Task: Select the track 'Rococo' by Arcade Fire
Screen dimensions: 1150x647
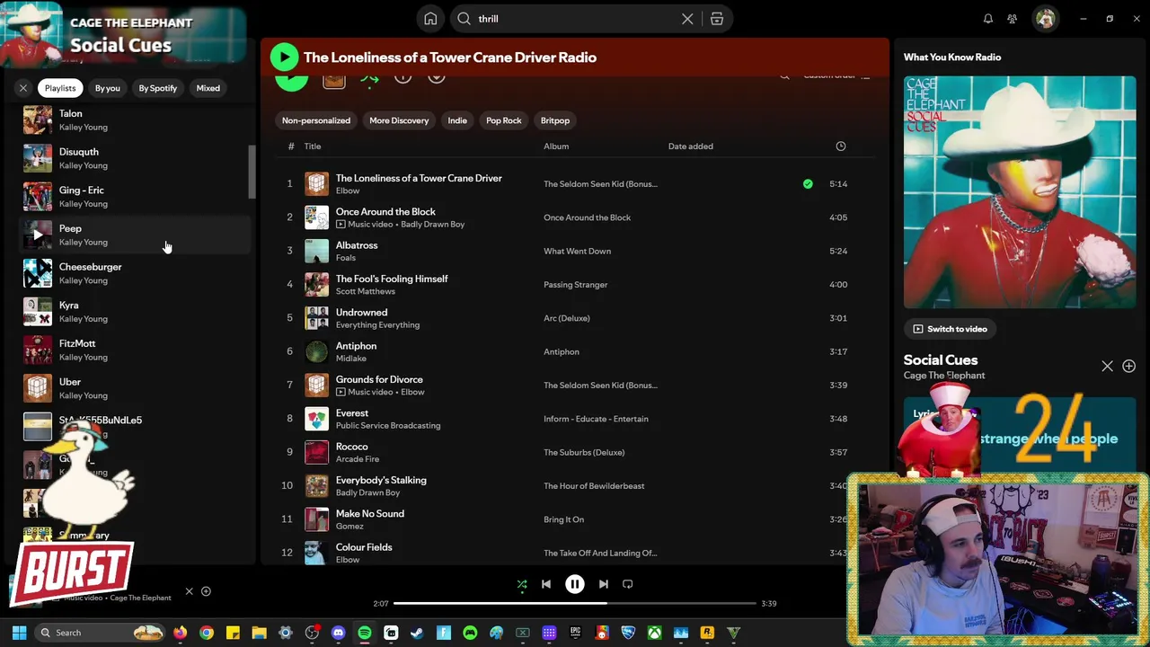Action: click(352, 447)
